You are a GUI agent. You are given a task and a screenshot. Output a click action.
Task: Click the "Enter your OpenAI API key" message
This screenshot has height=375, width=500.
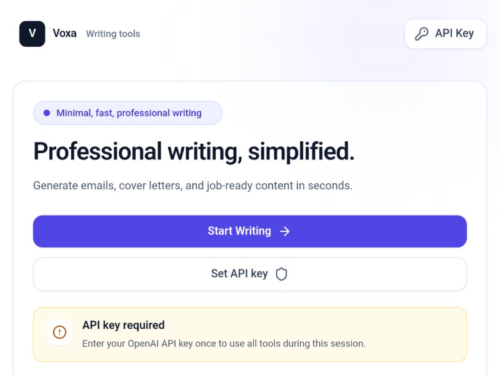click(x=224, y=343)
